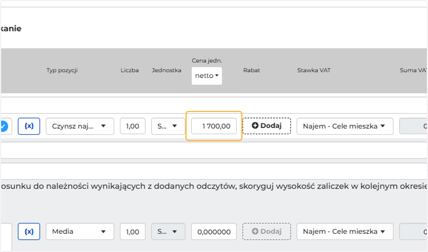Click the Stawka VAT column header

314,70
